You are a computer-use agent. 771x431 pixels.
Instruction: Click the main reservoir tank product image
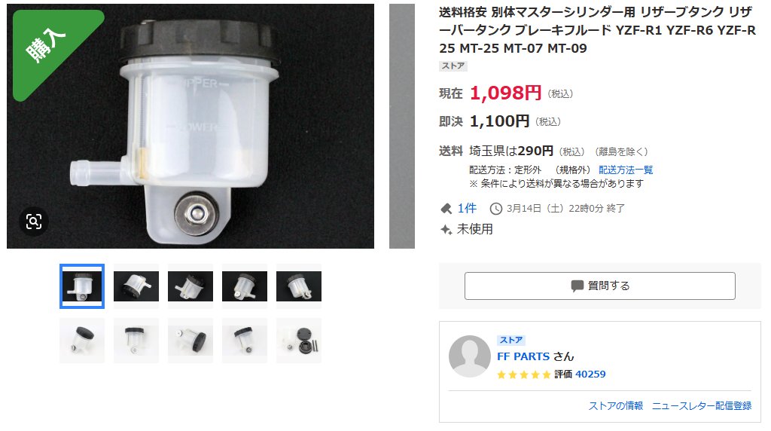point(190,126)
